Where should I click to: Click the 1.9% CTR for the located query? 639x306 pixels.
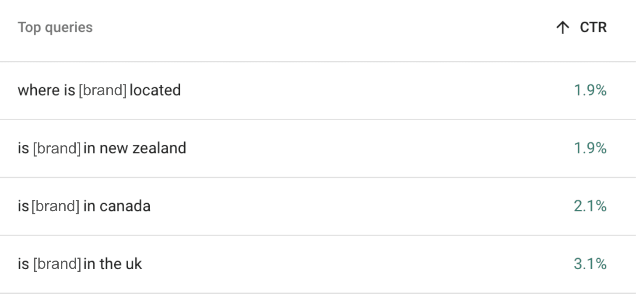click(x=590, y=90)
